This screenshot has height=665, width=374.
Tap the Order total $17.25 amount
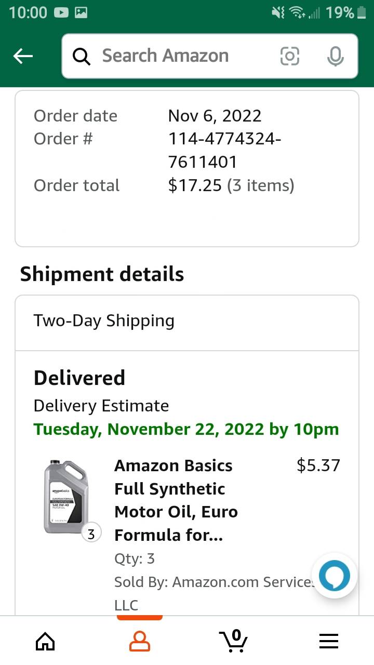(x=195, y=185)
